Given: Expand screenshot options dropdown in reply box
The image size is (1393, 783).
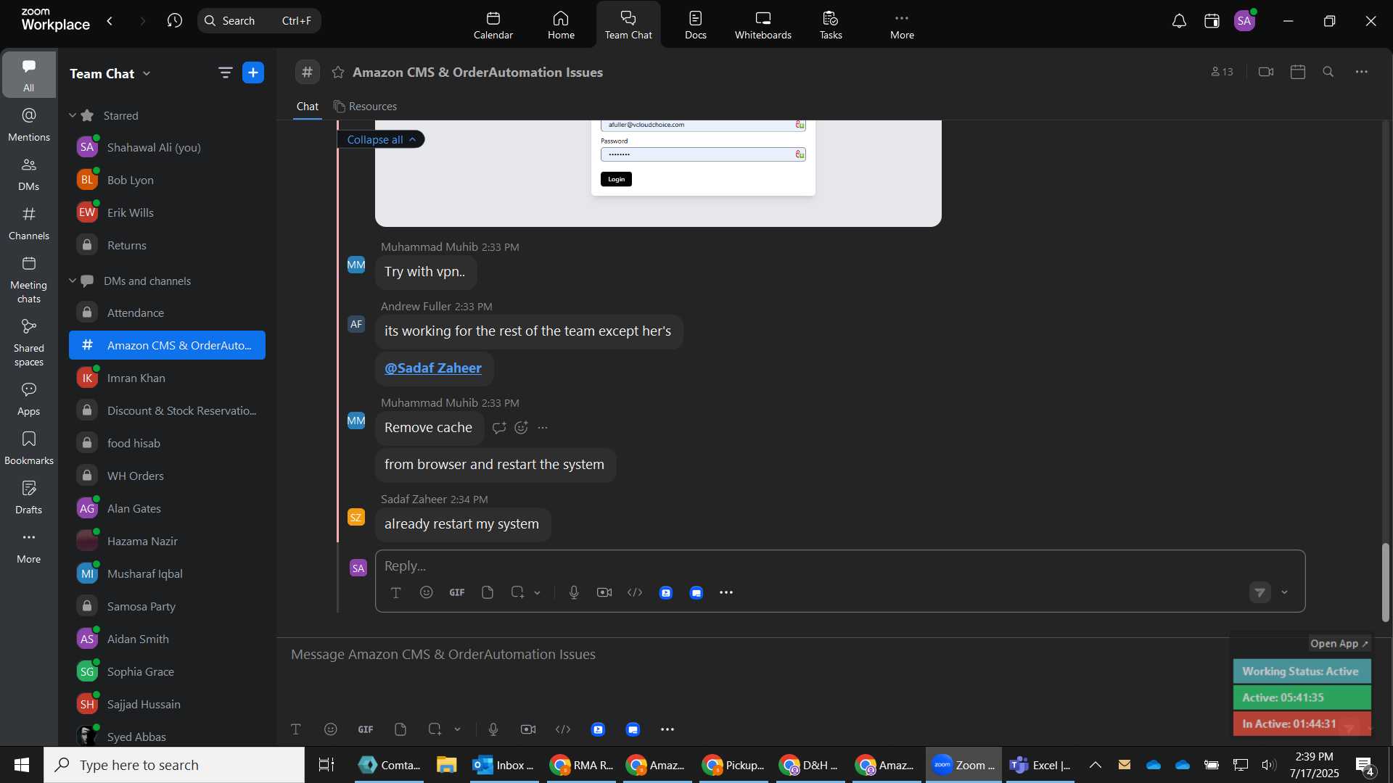Looking at the screenshot, I should (538, 593).
